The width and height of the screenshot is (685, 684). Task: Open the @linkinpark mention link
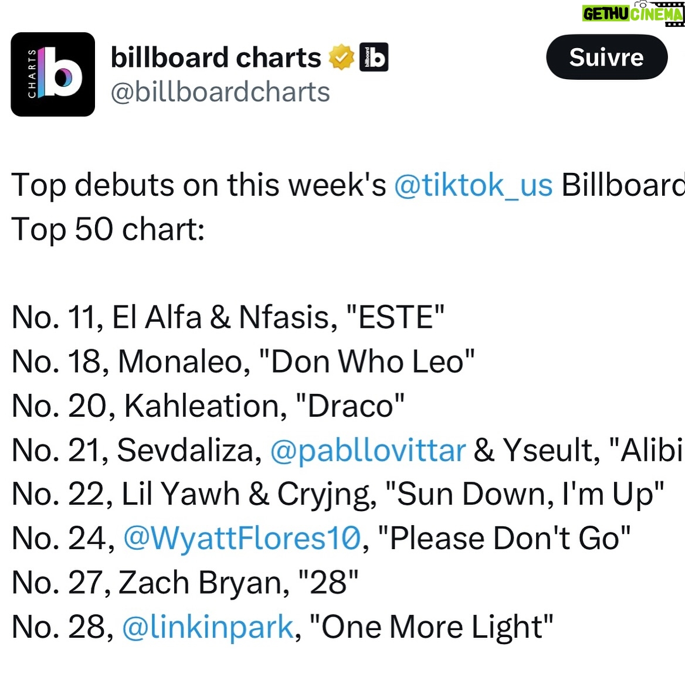[x=208, y=627]
